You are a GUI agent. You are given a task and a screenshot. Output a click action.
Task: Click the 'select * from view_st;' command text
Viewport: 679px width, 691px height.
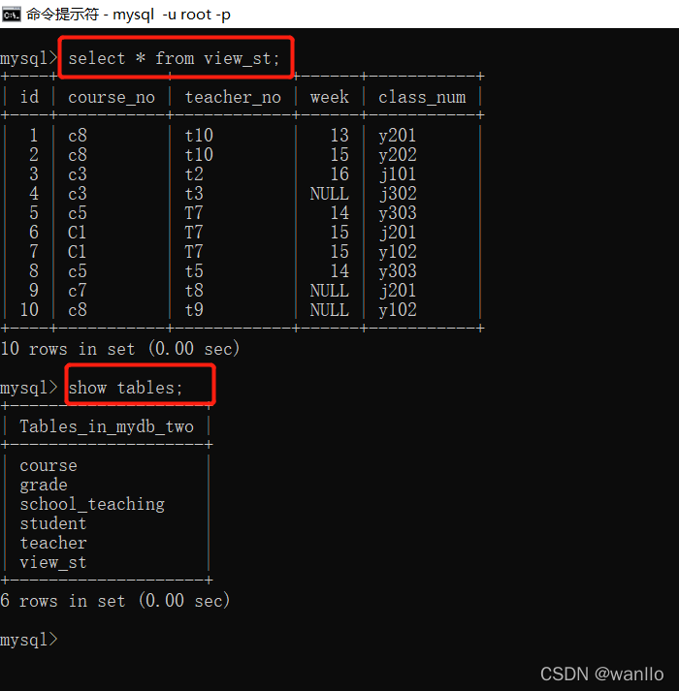coord(174,58)
